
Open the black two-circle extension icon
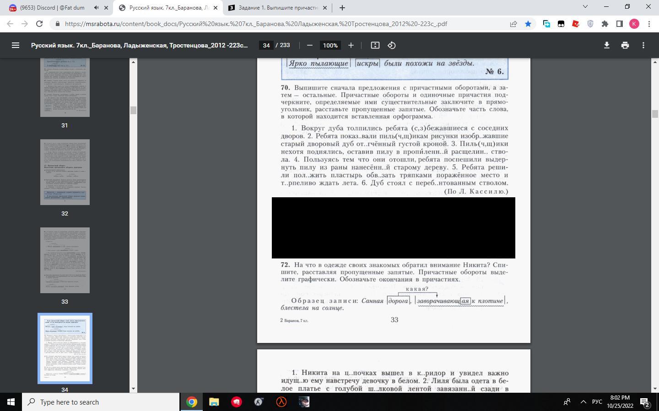point(561,24)
